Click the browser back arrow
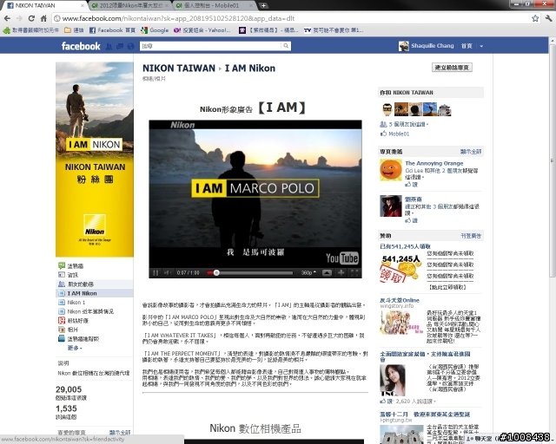This screenshot has width=556, height=444. click(7, 18)
